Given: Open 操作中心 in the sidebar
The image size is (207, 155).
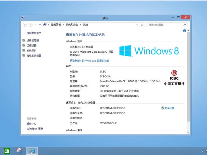Looking at the screenshot, I should [31, 124].
